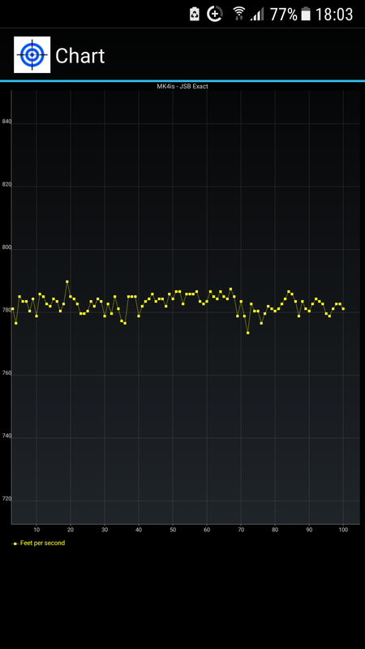Tap the 90 x-axis label

pos(309,530)
